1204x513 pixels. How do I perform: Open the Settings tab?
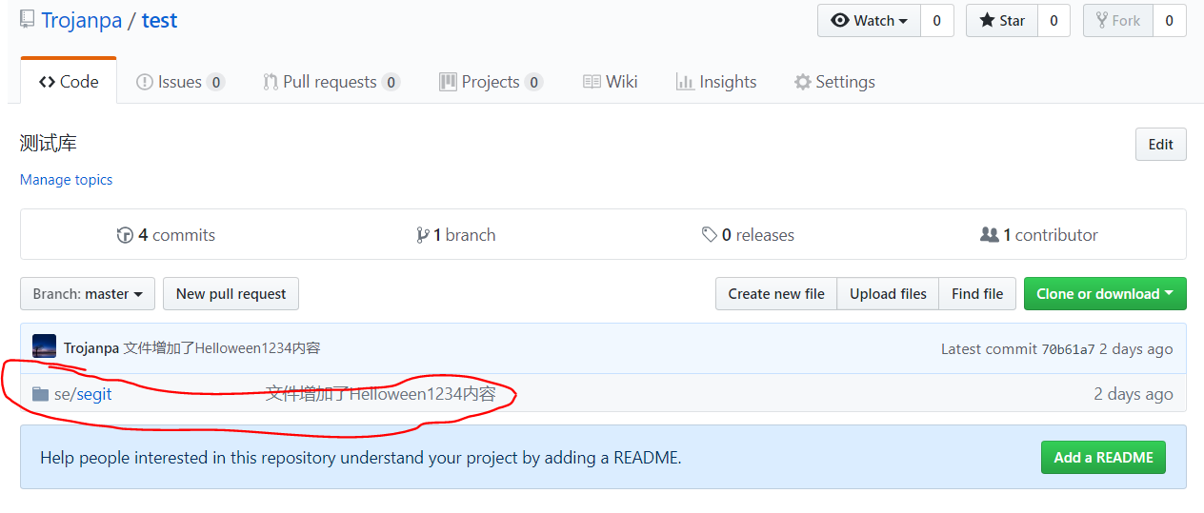[x=834, y=82]
